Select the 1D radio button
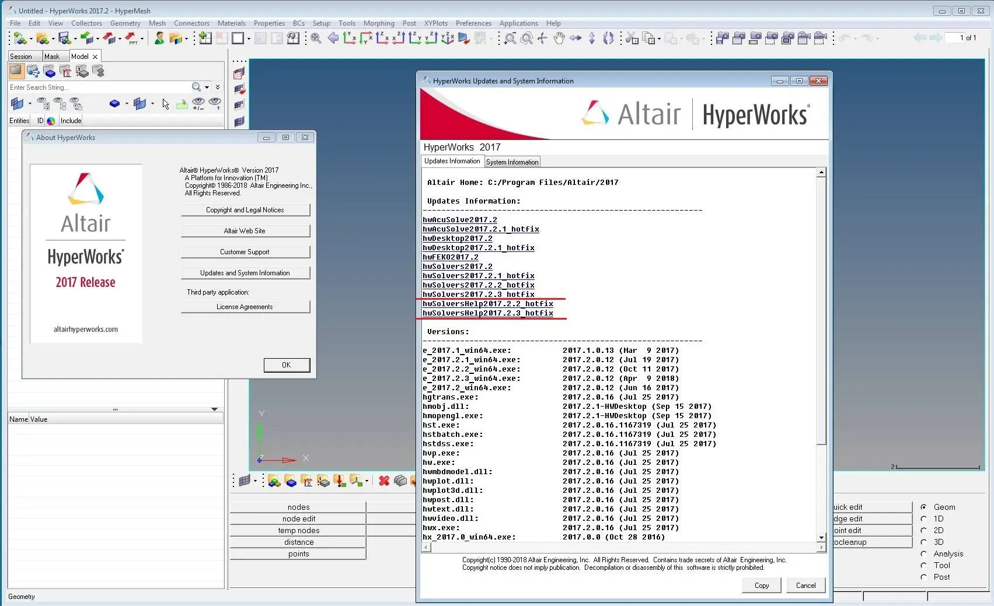The image size is (994, 606). click(x=923, y=519)
